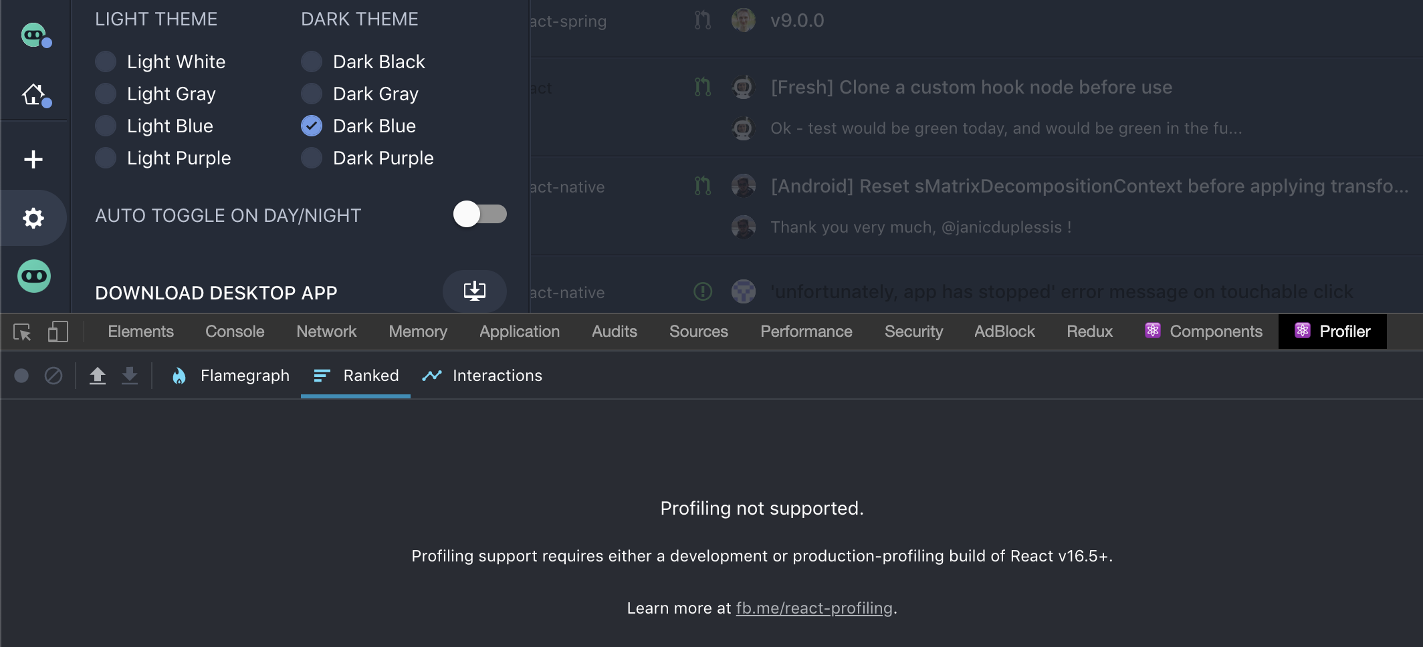Click the download icon next to Download Desktop App
Viewport: 1423px width, 647px height.
pyautogui.click(x=474, y=291)
